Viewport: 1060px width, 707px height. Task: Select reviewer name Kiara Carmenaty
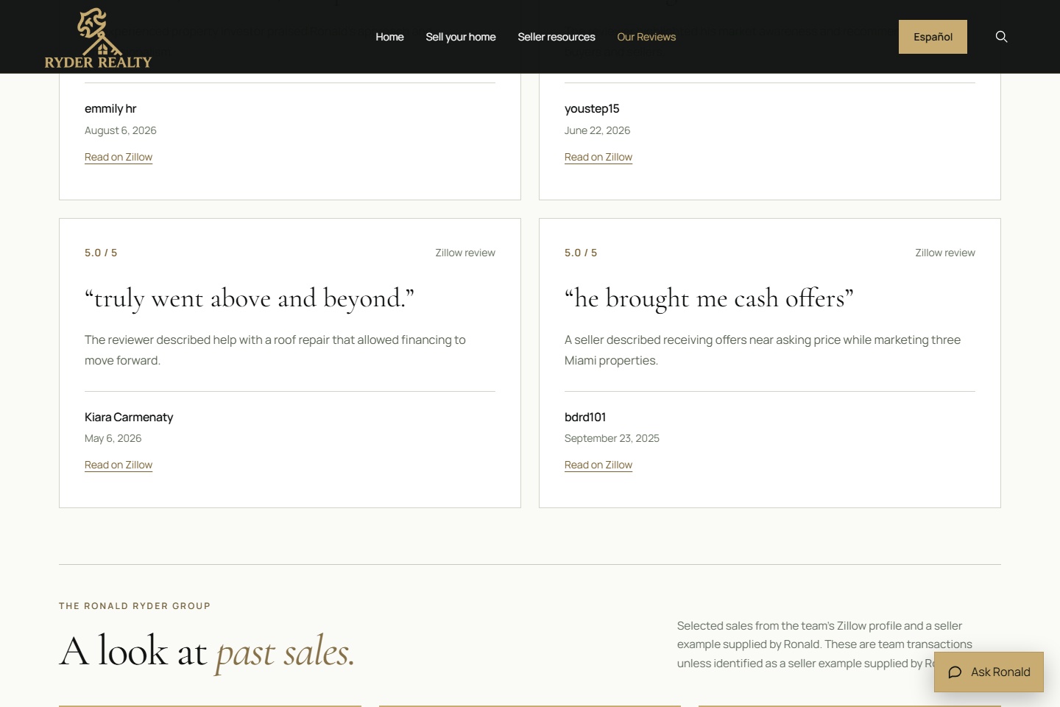(x=129, y=417)
